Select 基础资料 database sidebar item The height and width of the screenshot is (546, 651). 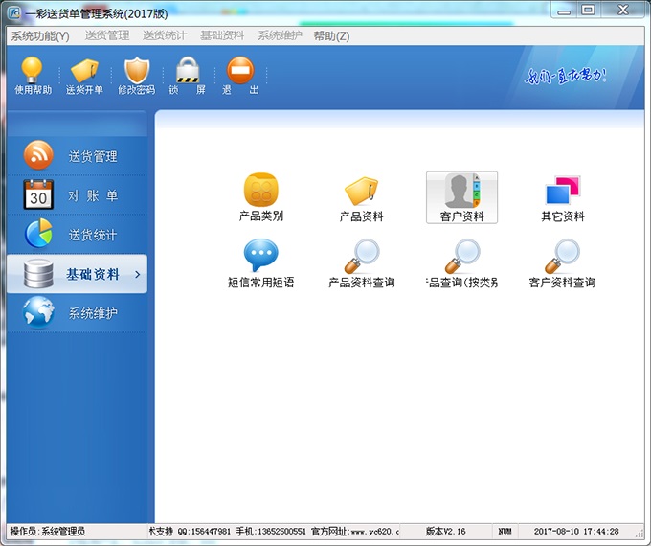click(x=78, y=274)
